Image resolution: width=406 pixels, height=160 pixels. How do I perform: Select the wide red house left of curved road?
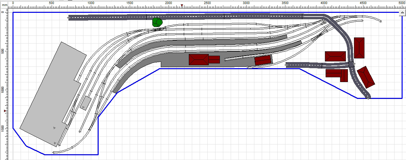tap(335, 56)
